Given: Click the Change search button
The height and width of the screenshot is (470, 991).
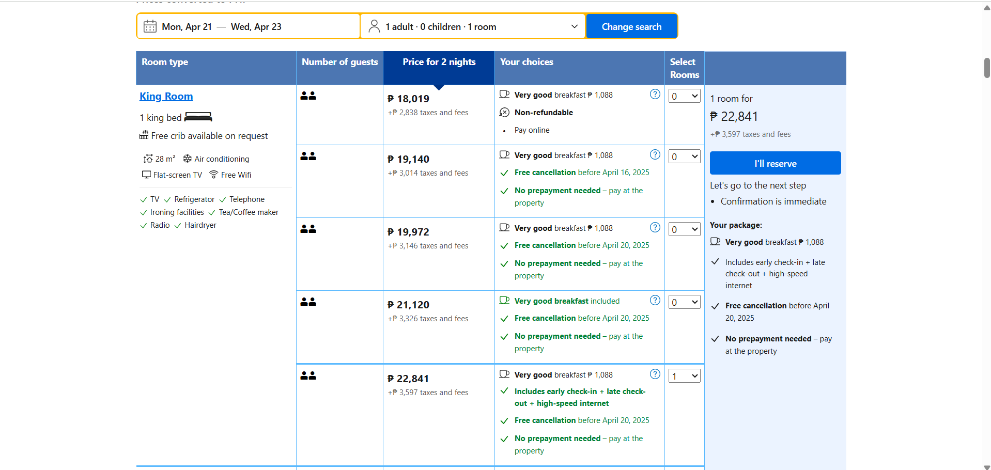Looking at the screenshot, I should (631, 26).
